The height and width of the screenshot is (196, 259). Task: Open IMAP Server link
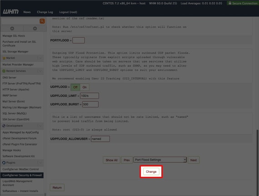tap(10, 95)
